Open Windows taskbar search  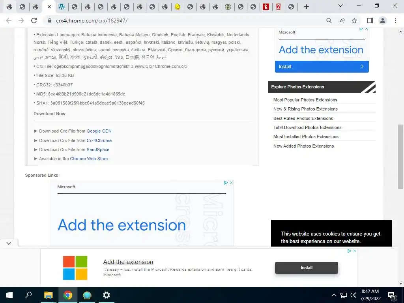[28, 295]
